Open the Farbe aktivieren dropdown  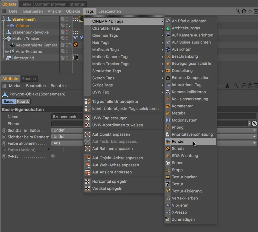pyautogui.click(x=154, y=143)
